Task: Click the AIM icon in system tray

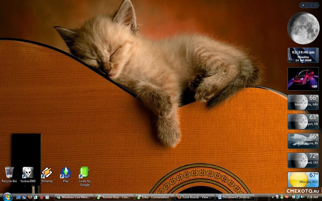Action: 286,197
